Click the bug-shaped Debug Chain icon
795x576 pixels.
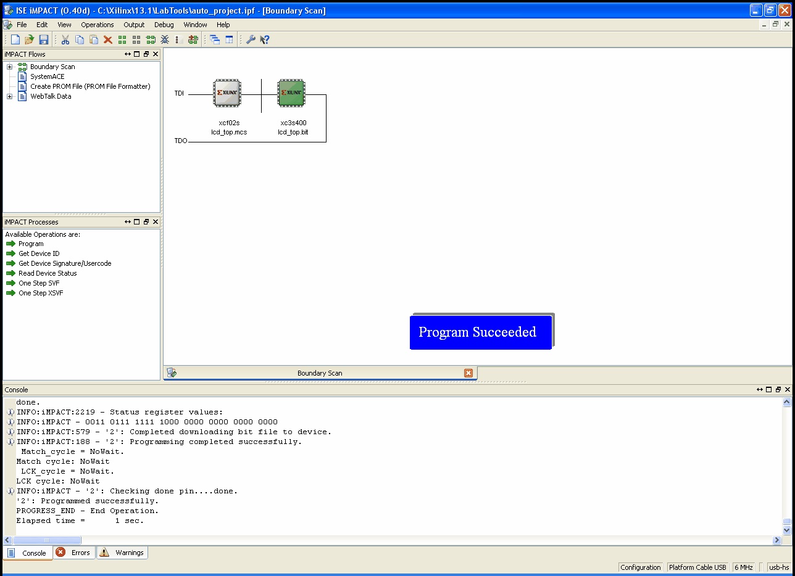[165, 39]
